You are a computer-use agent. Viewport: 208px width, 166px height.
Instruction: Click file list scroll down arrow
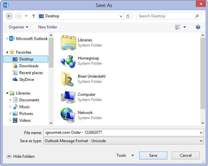click(203, 123)
